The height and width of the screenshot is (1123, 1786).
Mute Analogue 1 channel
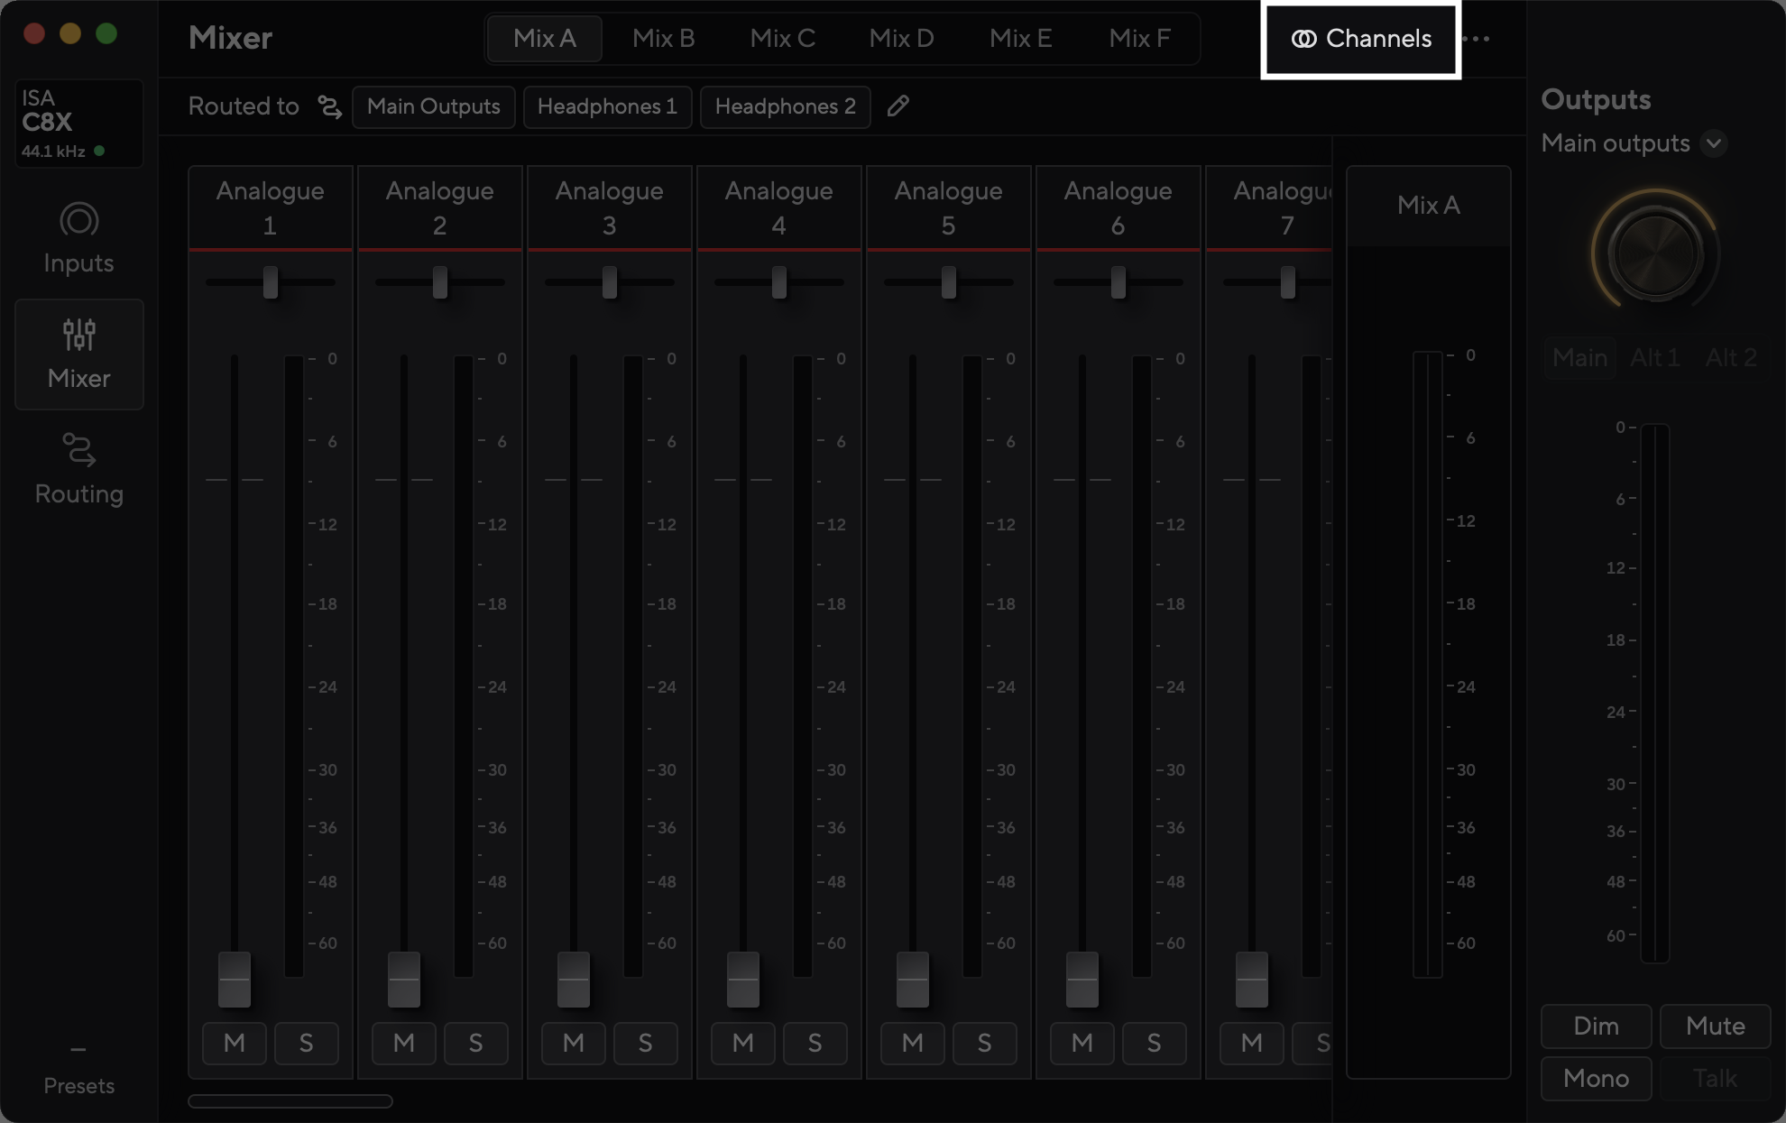point(235,1044)
